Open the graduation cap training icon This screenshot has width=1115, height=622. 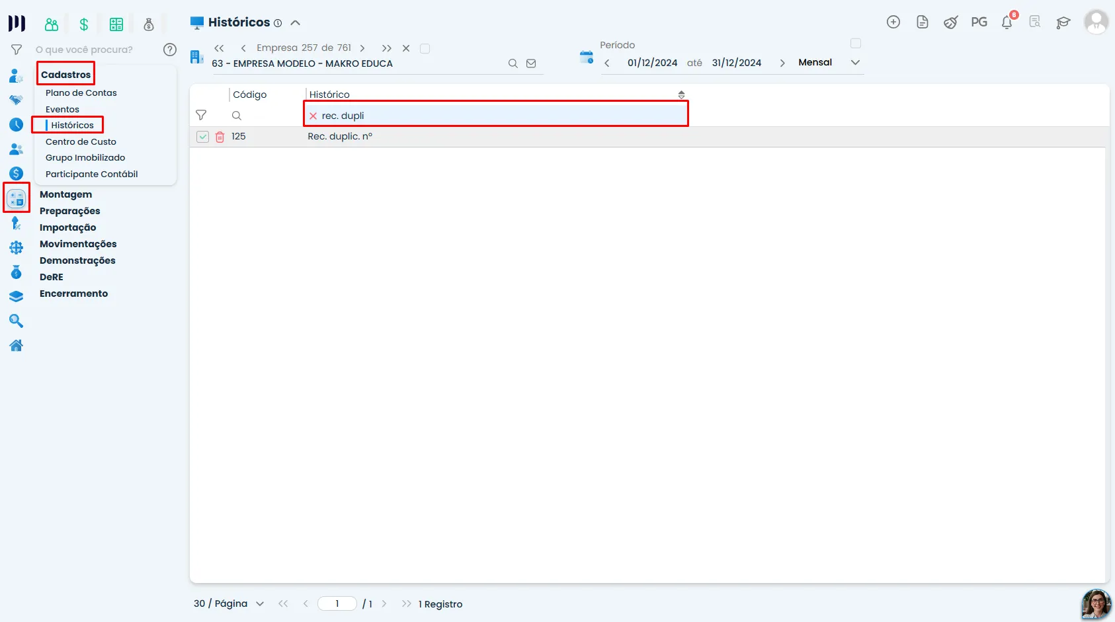point(1063,22)
